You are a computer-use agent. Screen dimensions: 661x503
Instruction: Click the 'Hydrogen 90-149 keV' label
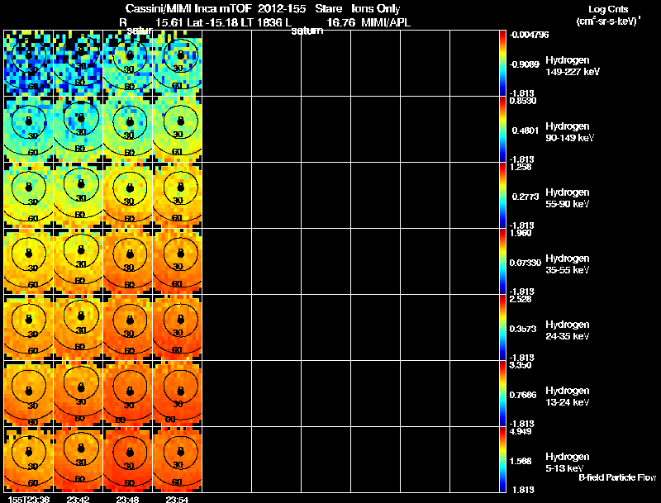tap(570, 132)
